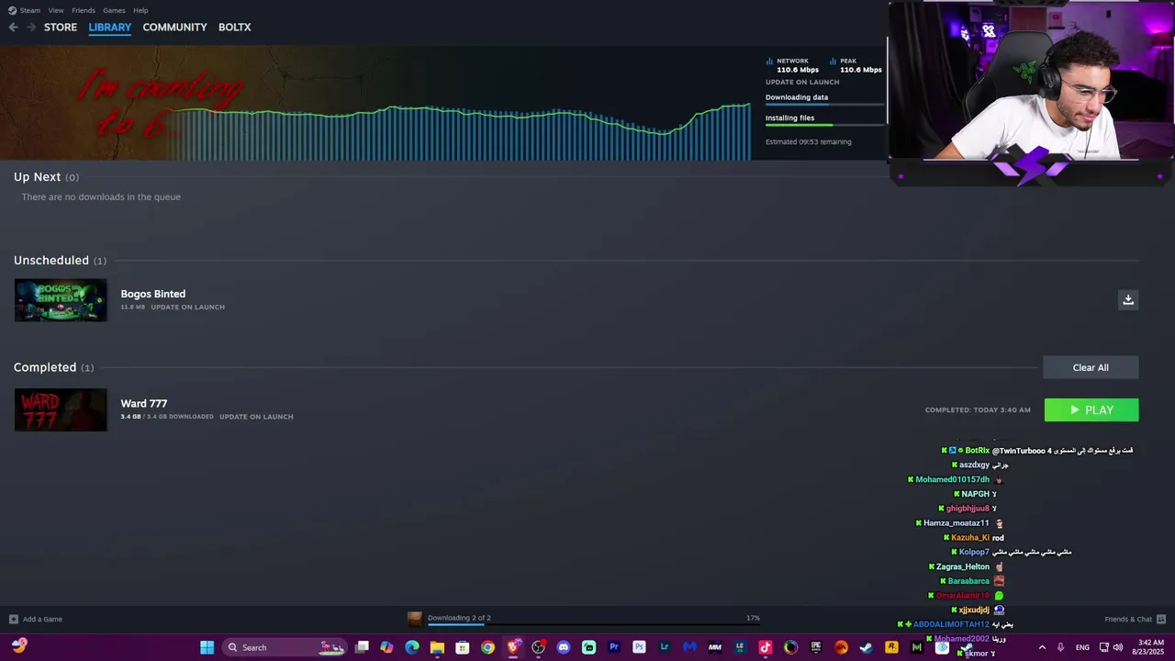1175x661 pixels.
Task: Click the Clear All button
Action: coord(1091,367)
